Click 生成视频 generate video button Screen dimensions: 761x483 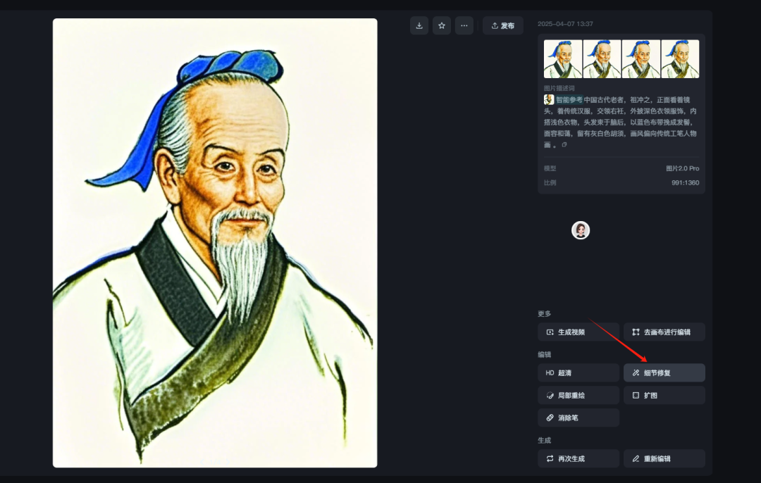[579, 332]
